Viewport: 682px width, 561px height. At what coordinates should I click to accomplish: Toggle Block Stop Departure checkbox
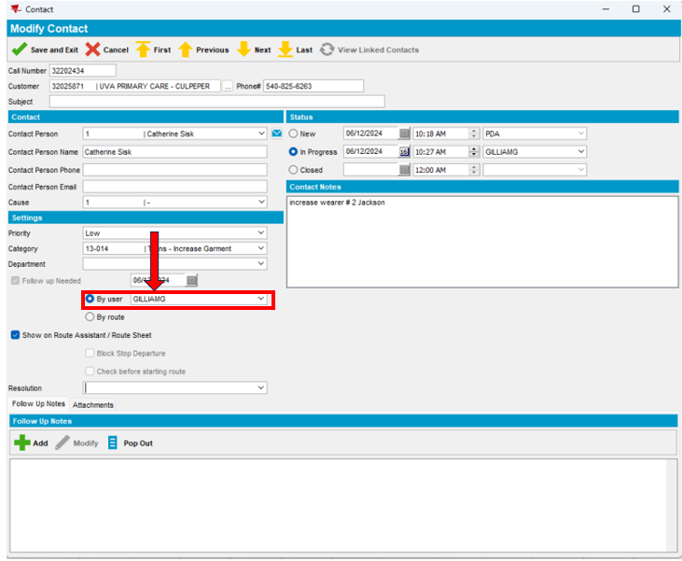coord(90,353)
